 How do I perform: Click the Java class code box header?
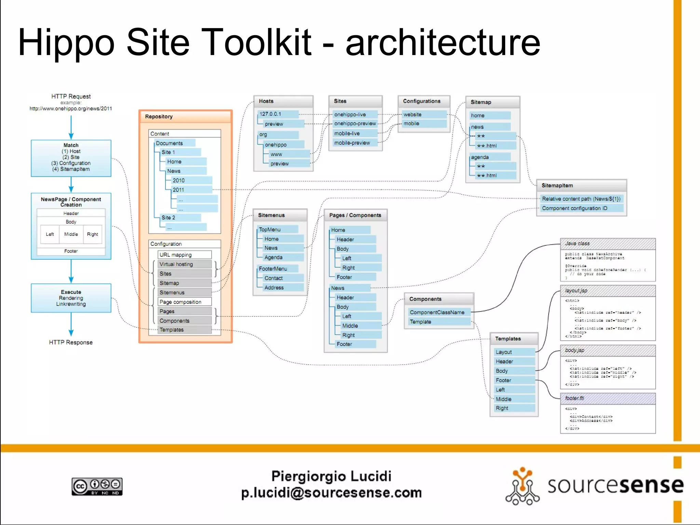pyautogui.click(x=607, y=244)
